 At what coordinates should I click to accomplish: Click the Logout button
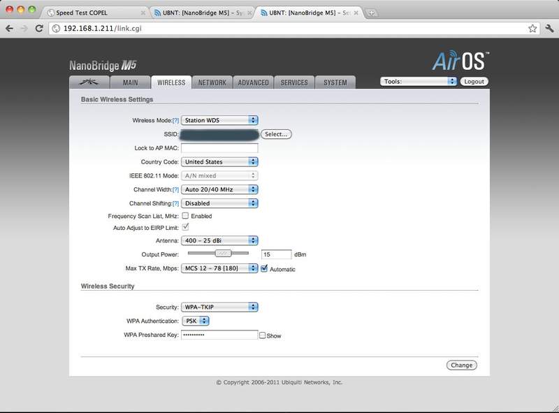coord(474,82)
